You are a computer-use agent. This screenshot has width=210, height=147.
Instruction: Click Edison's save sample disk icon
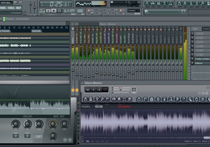click(85, 99)
